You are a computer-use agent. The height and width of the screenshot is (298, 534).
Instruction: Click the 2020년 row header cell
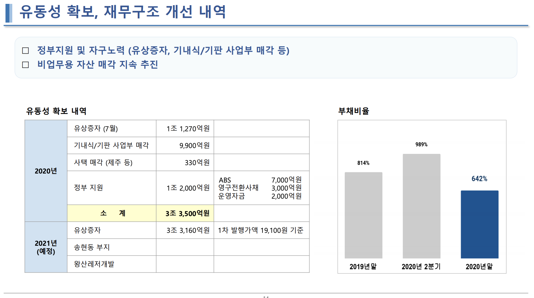pyautogui.click(x=46, y=170)
